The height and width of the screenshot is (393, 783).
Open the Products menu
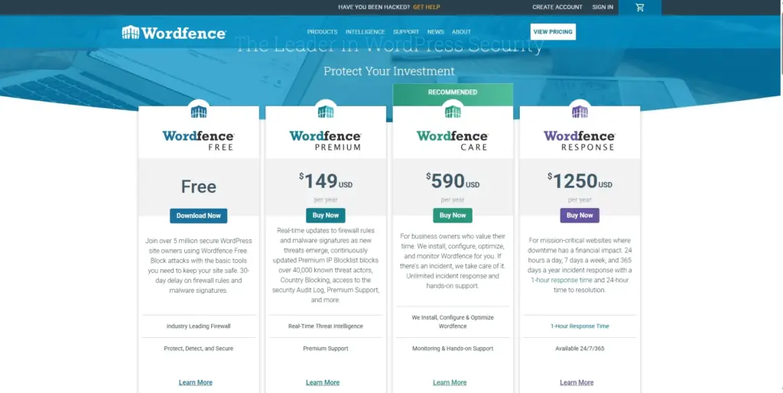click(322, 32)
